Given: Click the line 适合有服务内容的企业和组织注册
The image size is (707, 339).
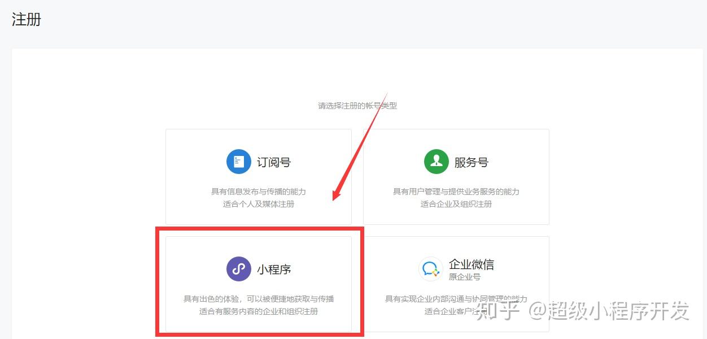Looking at the screenshot, I should [259, 311].
